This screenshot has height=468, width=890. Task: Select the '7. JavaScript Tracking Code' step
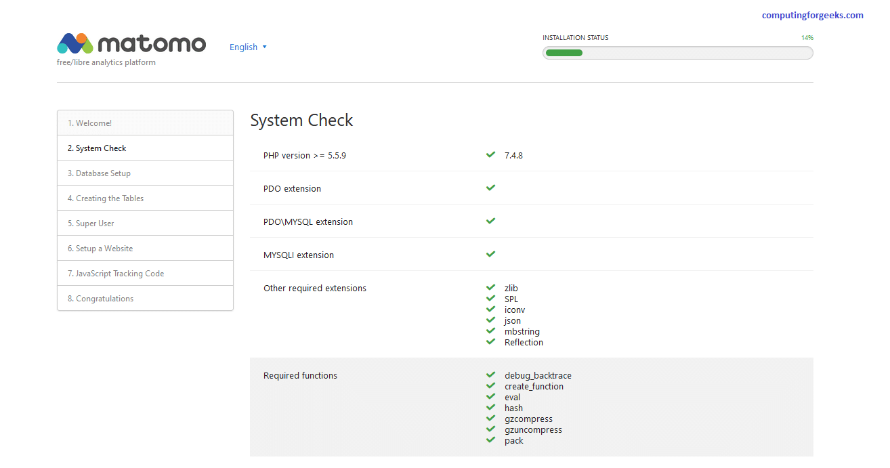tap(145, 274)
